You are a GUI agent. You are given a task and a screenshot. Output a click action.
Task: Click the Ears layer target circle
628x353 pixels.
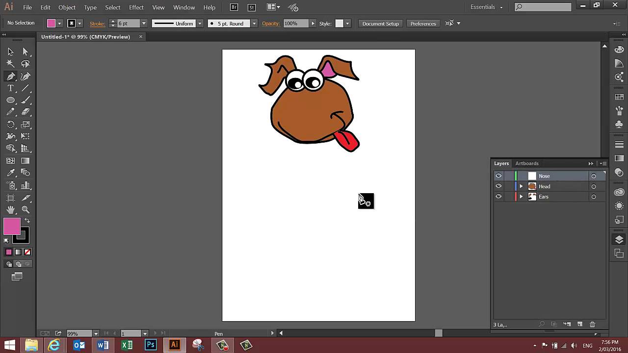(594, 197)
